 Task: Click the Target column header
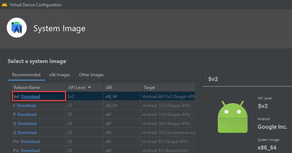pos(149,87)
